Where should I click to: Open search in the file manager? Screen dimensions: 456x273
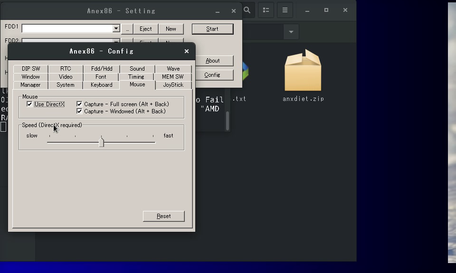click(x=247, y=10)
